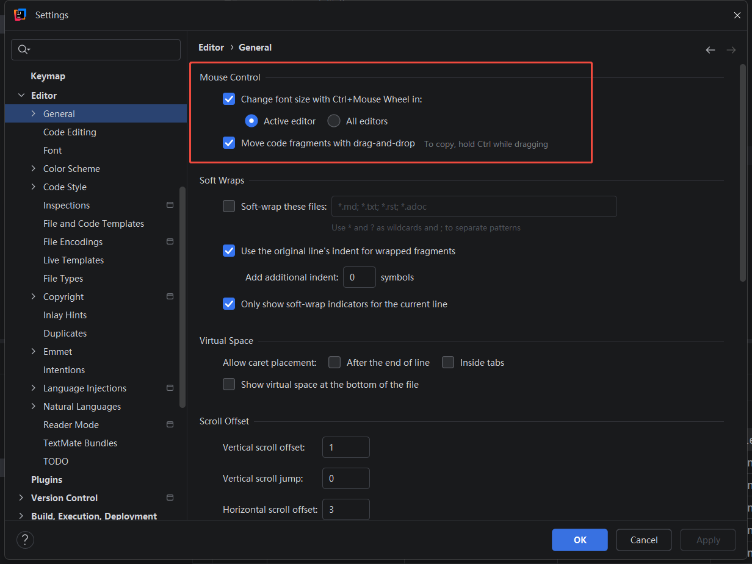752x564 pixels.
Task: Open help via question mark icon
Action: click(25, 540)
